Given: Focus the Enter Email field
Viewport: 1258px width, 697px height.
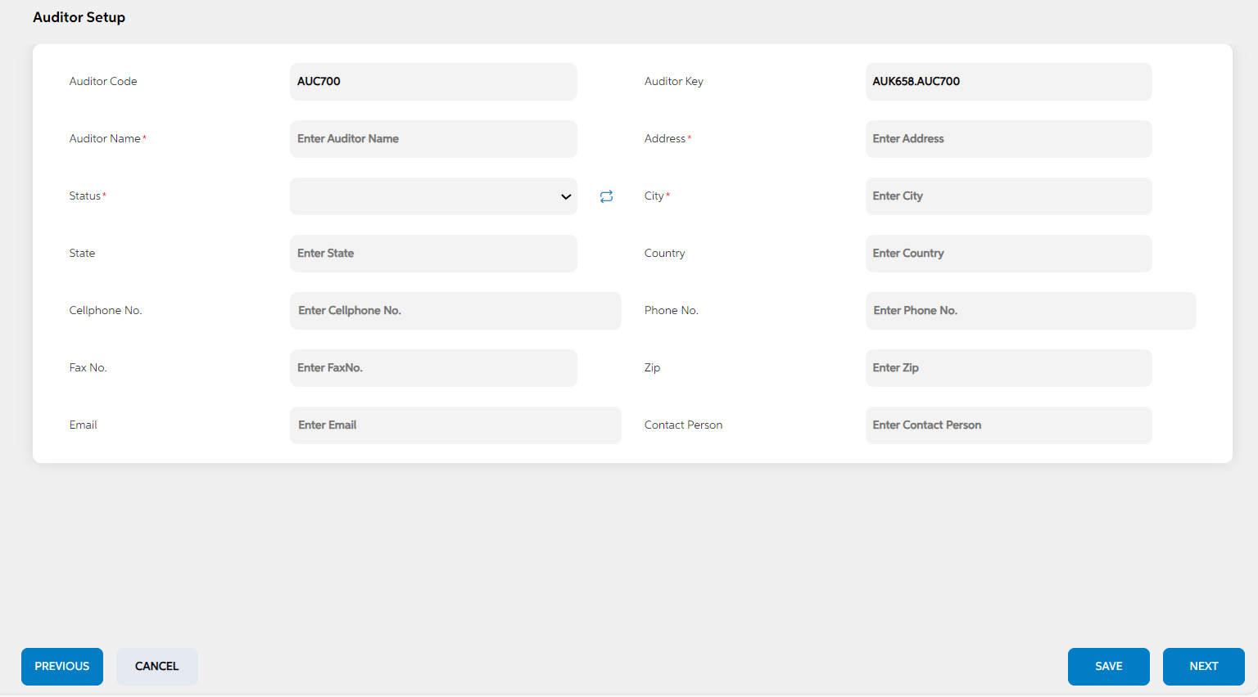Looking at the screenshot, I should coord(455,425).
